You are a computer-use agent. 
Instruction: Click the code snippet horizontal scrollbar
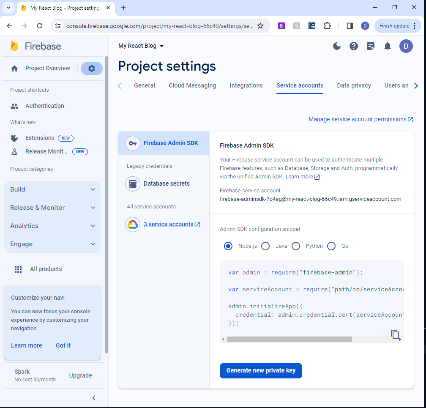pos(289,339)
